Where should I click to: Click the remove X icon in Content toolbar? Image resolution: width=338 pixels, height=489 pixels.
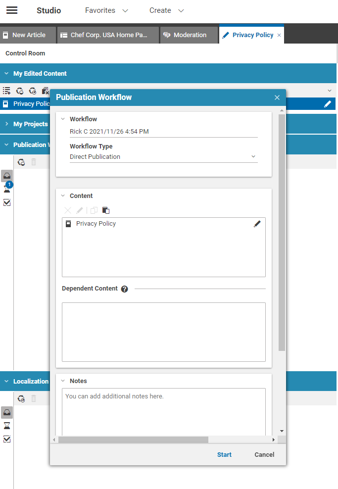[x=68, y=210]
